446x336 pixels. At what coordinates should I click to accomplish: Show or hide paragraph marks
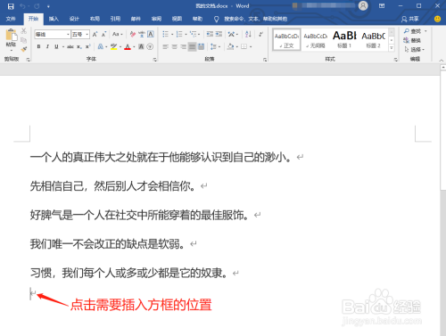coord(260,35)
